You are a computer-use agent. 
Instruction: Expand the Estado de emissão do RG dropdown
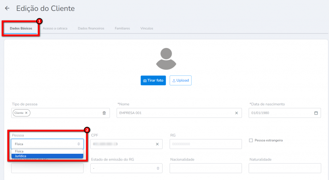click(126, 168)
